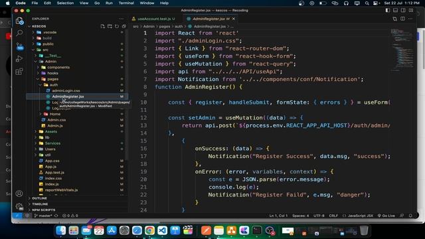This screenshot has height=239, width=425.
Task: Toggle the bottom panel visibility
Action: 396,11
